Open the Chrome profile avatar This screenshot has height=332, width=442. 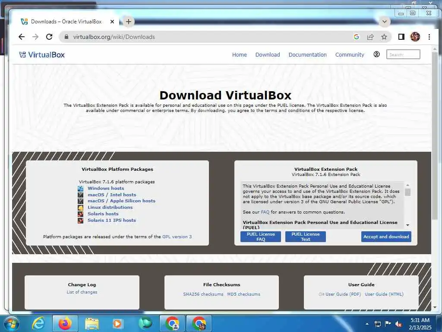point(415,37)
